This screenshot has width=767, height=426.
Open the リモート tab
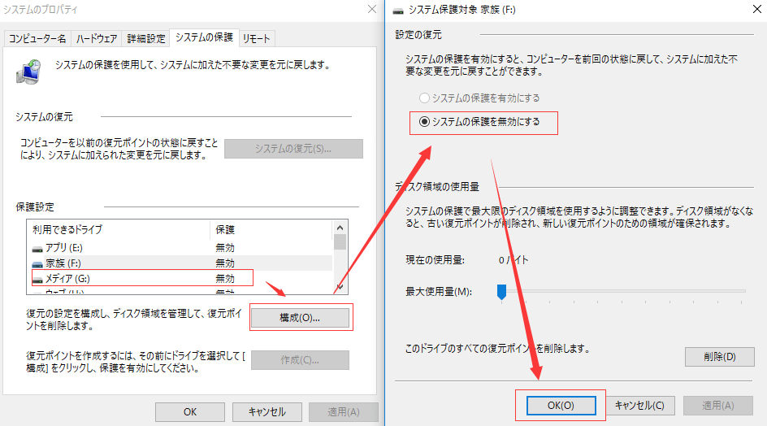coord(256,39)
